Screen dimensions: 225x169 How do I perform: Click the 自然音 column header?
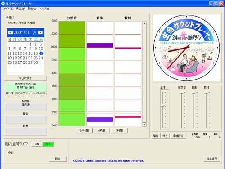[72, 18]
